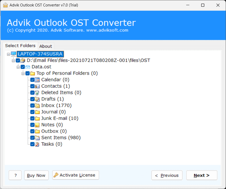The height and width of the screenshot is (189, 226).
Task: Click the Buy Now button
Action: point(36,175)
